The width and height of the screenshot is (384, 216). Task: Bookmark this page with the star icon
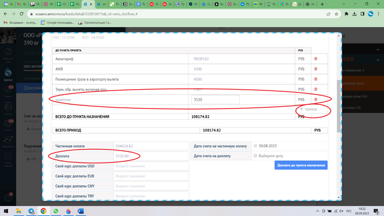[336, 14]
